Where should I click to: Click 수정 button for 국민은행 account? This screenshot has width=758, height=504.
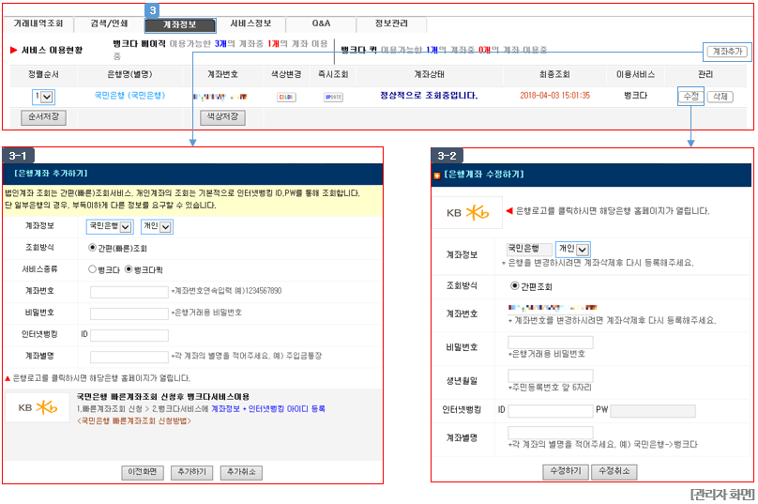point(690,97)
